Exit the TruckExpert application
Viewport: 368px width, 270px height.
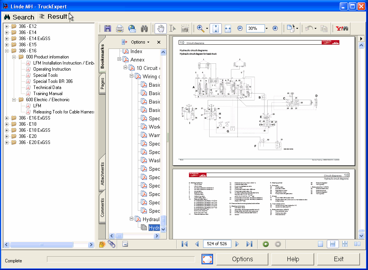tap(339, 259)
